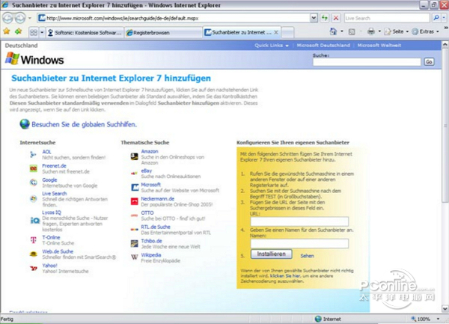Open Besuchen Sie die globalen Suchhilfen link
Viewport: 449px width, 324px height.
point(84,124)
